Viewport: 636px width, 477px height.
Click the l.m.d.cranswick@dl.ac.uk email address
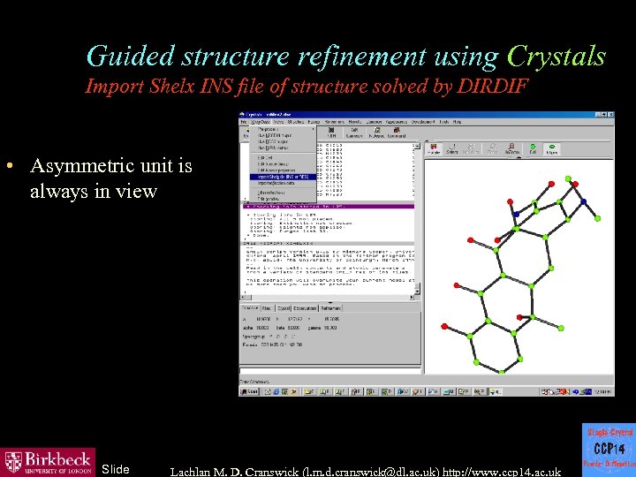click(x=371, y=472)
